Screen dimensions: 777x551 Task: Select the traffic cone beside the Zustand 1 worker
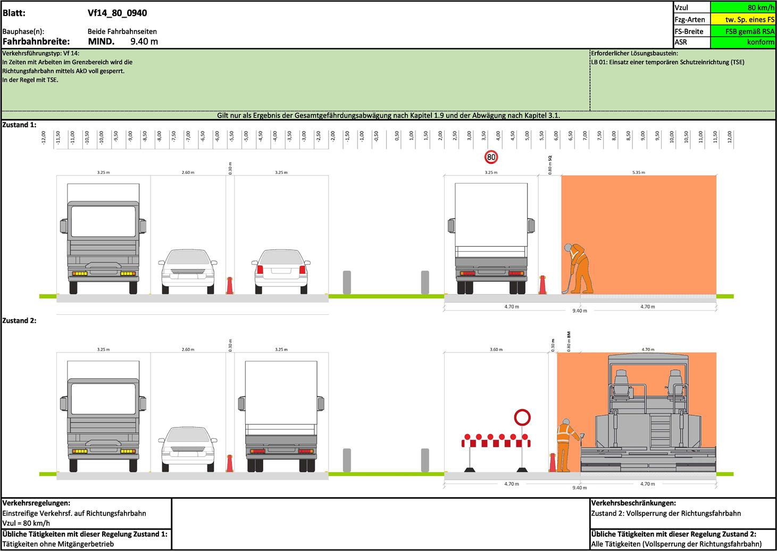click(542, 285)
